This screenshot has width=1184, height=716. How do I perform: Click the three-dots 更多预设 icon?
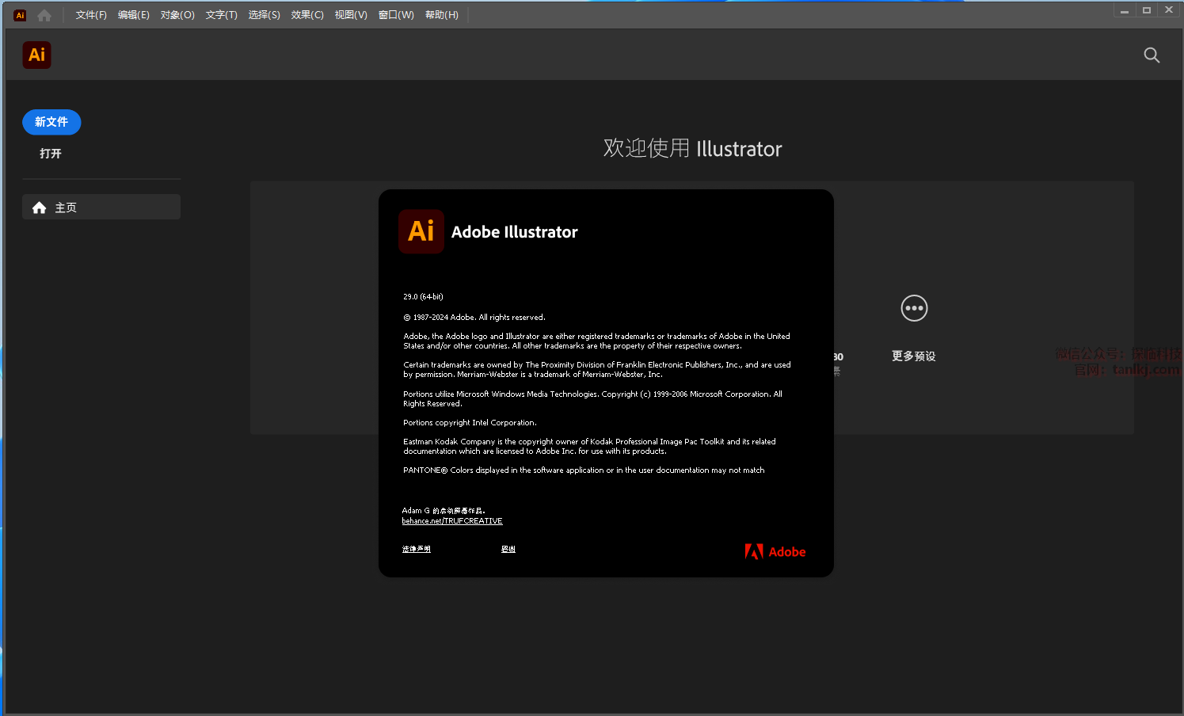coord(914,308)
